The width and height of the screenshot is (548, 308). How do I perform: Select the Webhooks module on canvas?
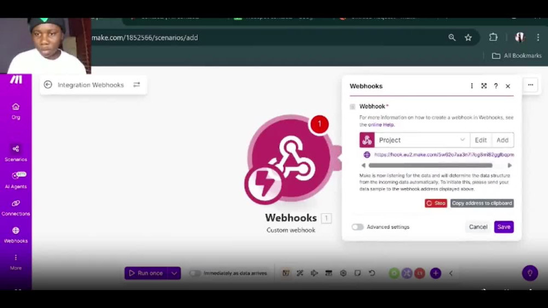click(290, 158)
